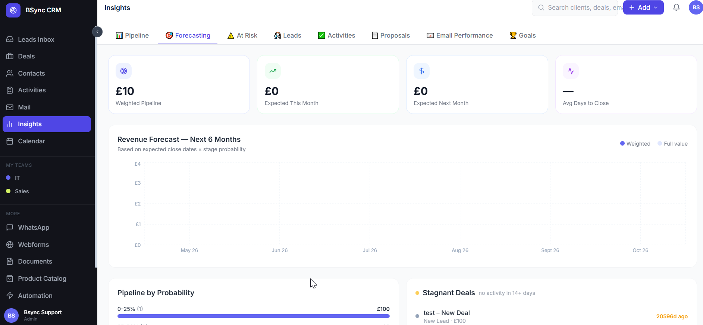Expand the Add dropdown button
Screen dimensions: 703x325
point(643,7)
